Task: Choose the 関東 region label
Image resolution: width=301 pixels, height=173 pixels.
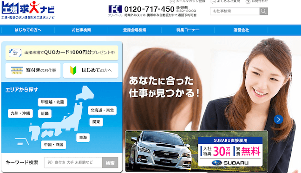Action: click(96, 122)
